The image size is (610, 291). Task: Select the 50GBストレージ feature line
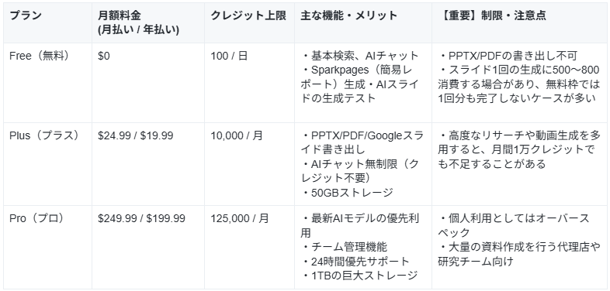[x=348, y=193]
